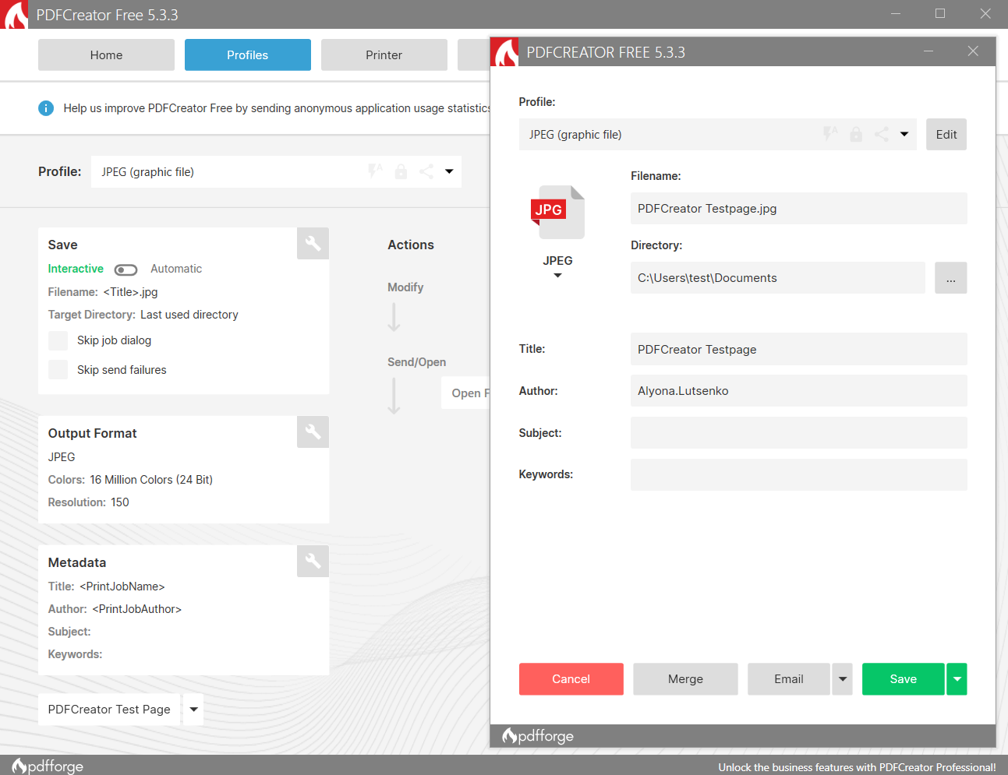Click pdfforge logo in dialog footer
The height and width of the screenshot is (775, 1008).
[538, 736]
